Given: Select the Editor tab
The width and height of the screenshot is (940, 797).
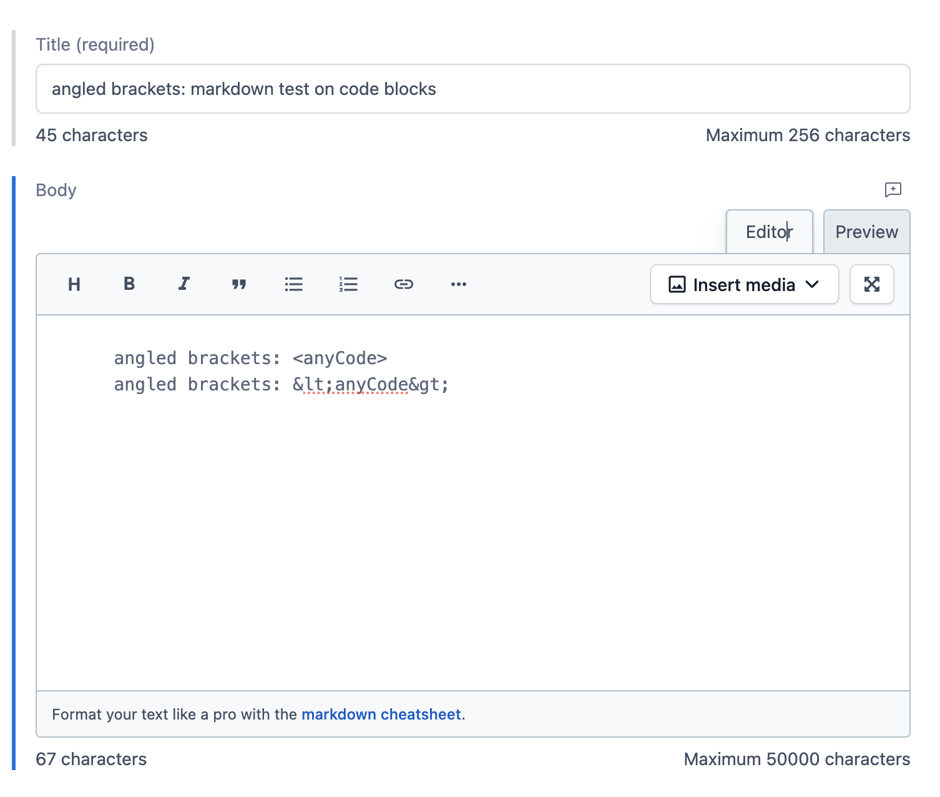Looking at the screenshot, I should coord(769,231).
